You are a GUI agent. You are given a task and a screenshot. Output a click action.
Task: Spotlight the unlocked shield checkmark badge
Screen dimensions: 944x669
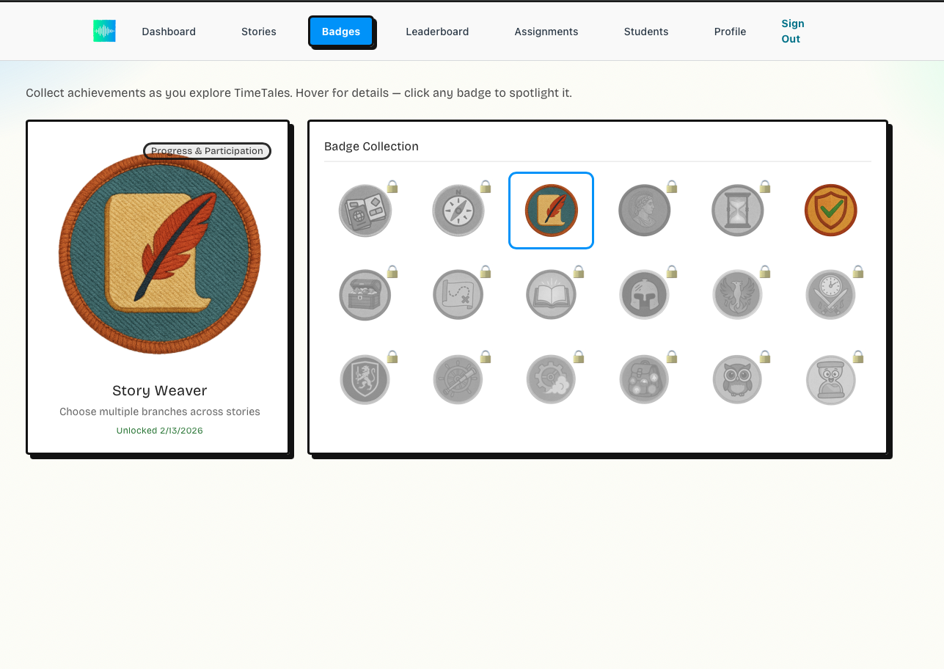pos(830,211)
